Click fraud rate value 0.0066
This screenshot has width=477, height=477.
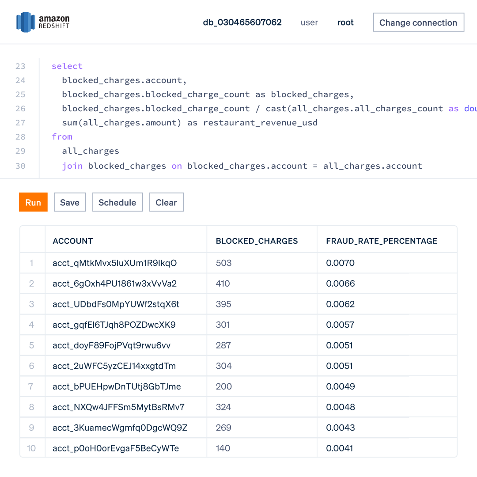coord(341,284)
